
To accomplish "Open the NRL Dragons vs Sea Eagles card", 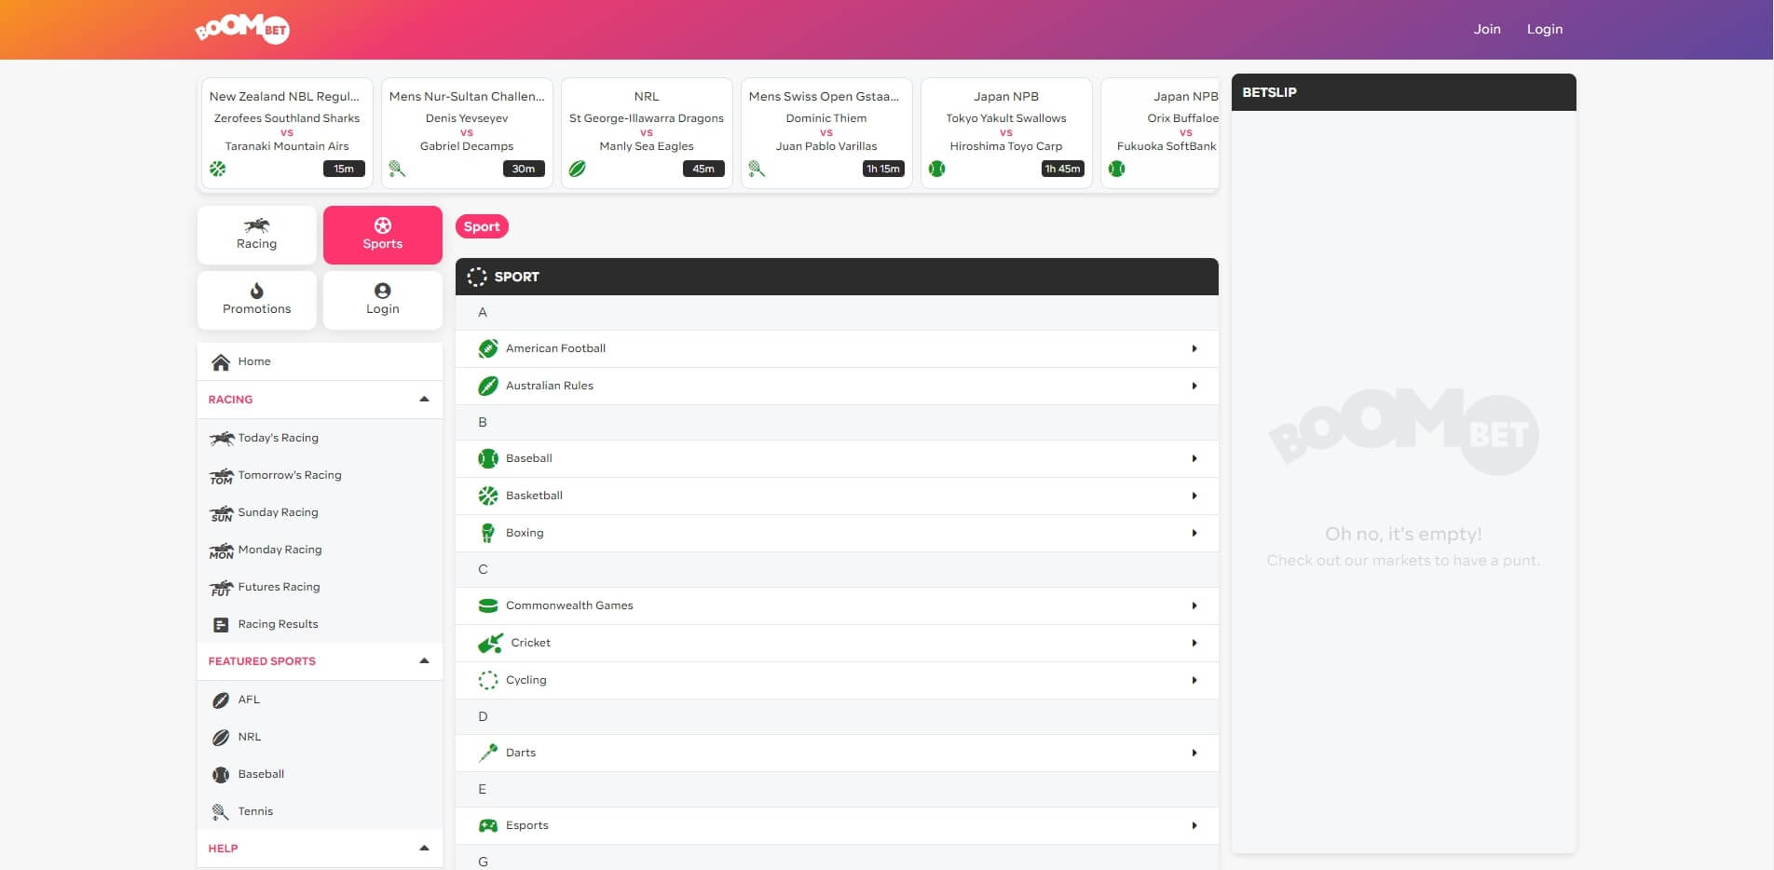I will [647, 132].
